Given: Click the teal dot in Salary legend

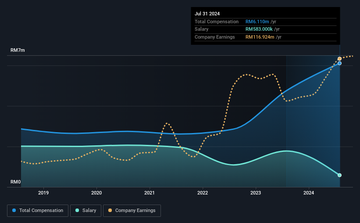Looking at the screenshot, I should pos(77,210).
